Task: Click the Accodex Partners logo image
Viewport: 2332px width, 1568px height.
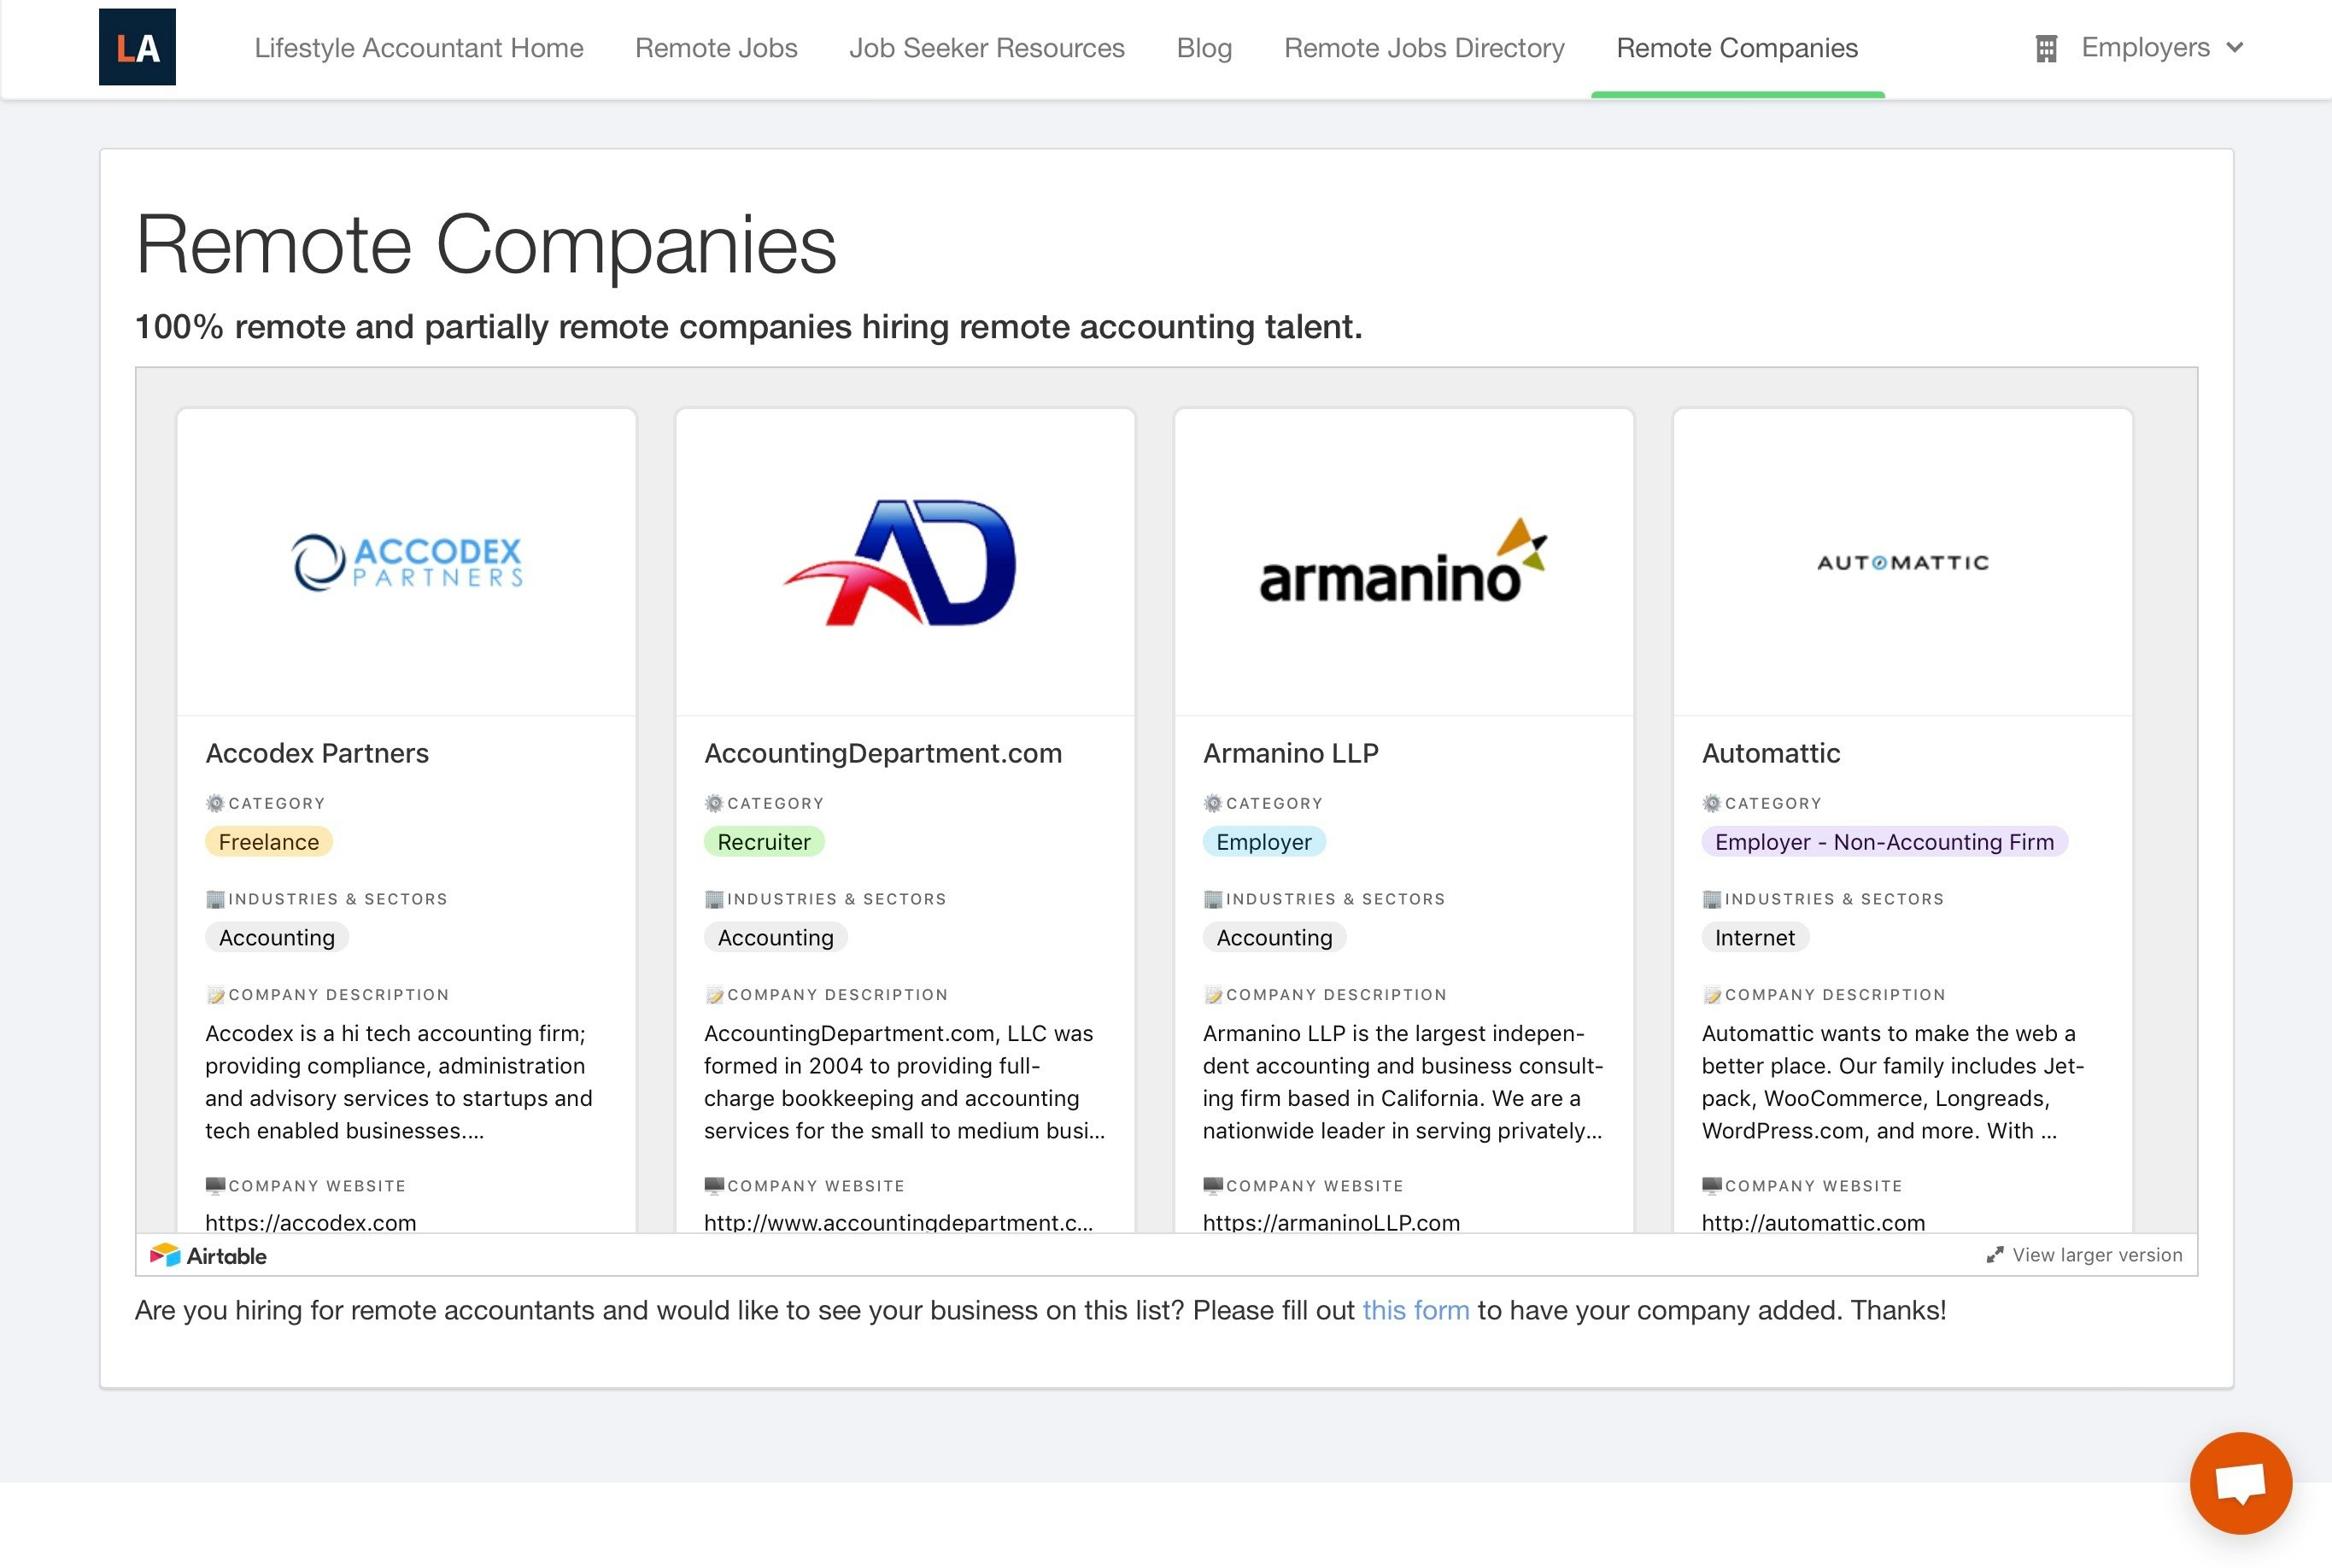Action: click(x=406, y=562)
